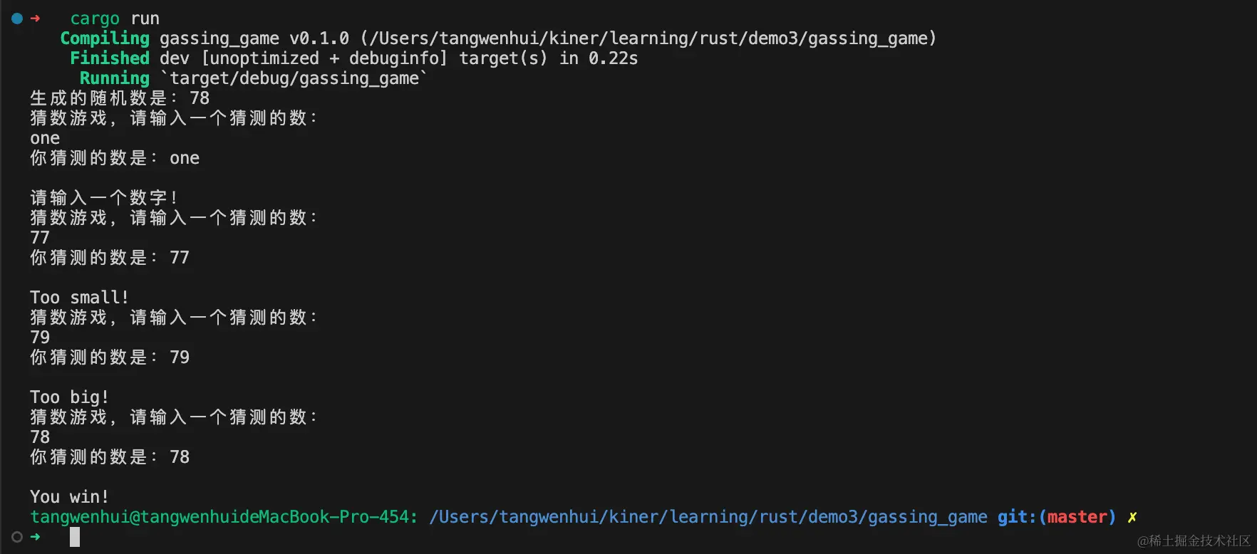Click 'tangwenhui@tangwenhuideMacBook-Pro-454:' in the prompt
The height and width of the screenshot is (554, 1257).
pyautogui.click(x=224, y=517)
